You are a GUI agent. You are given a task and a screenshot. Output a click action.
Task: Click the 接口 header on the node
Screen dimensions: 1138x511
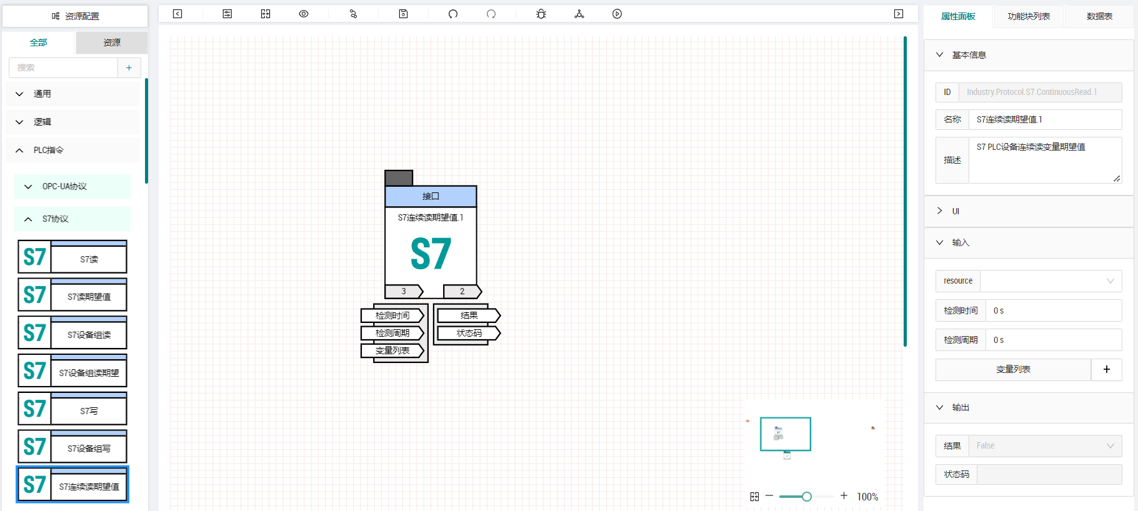point(431,196)
